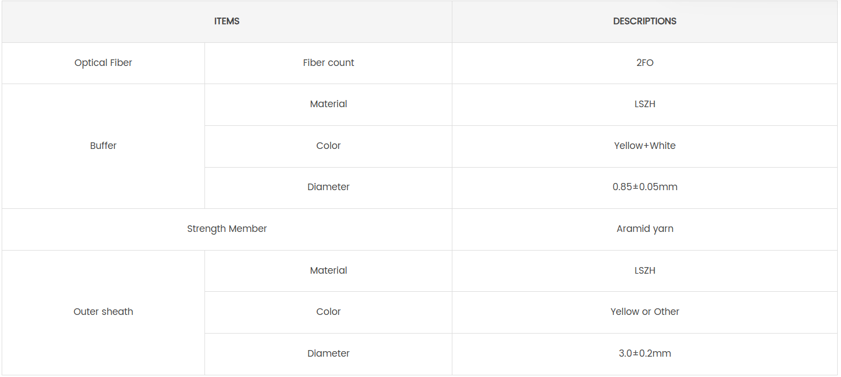
Task: Click the Fiber count cell
Action: tap(328, 63)
